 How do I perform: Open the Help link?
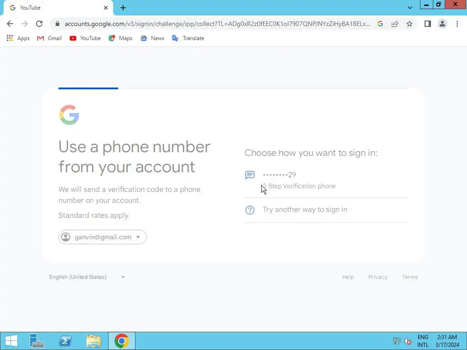pos(348,277)
